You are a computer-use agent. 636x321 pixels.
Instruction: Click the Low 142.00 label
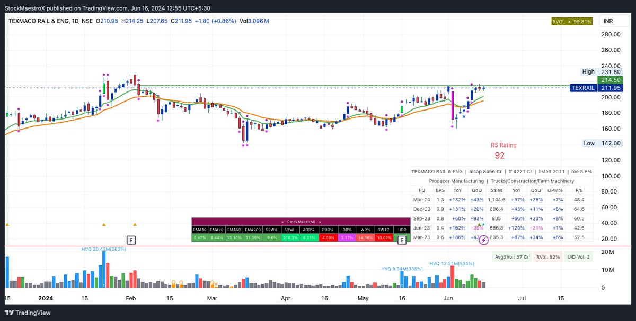(x=601, y=143)
